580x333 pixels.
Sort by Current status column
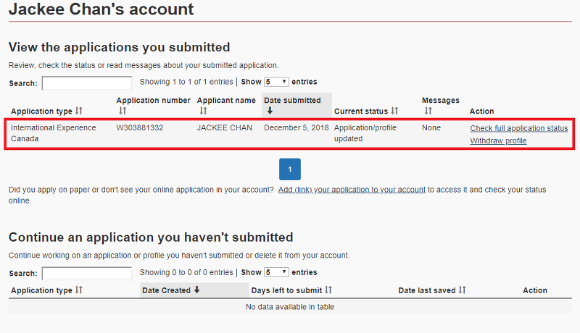tap(394, 111)
